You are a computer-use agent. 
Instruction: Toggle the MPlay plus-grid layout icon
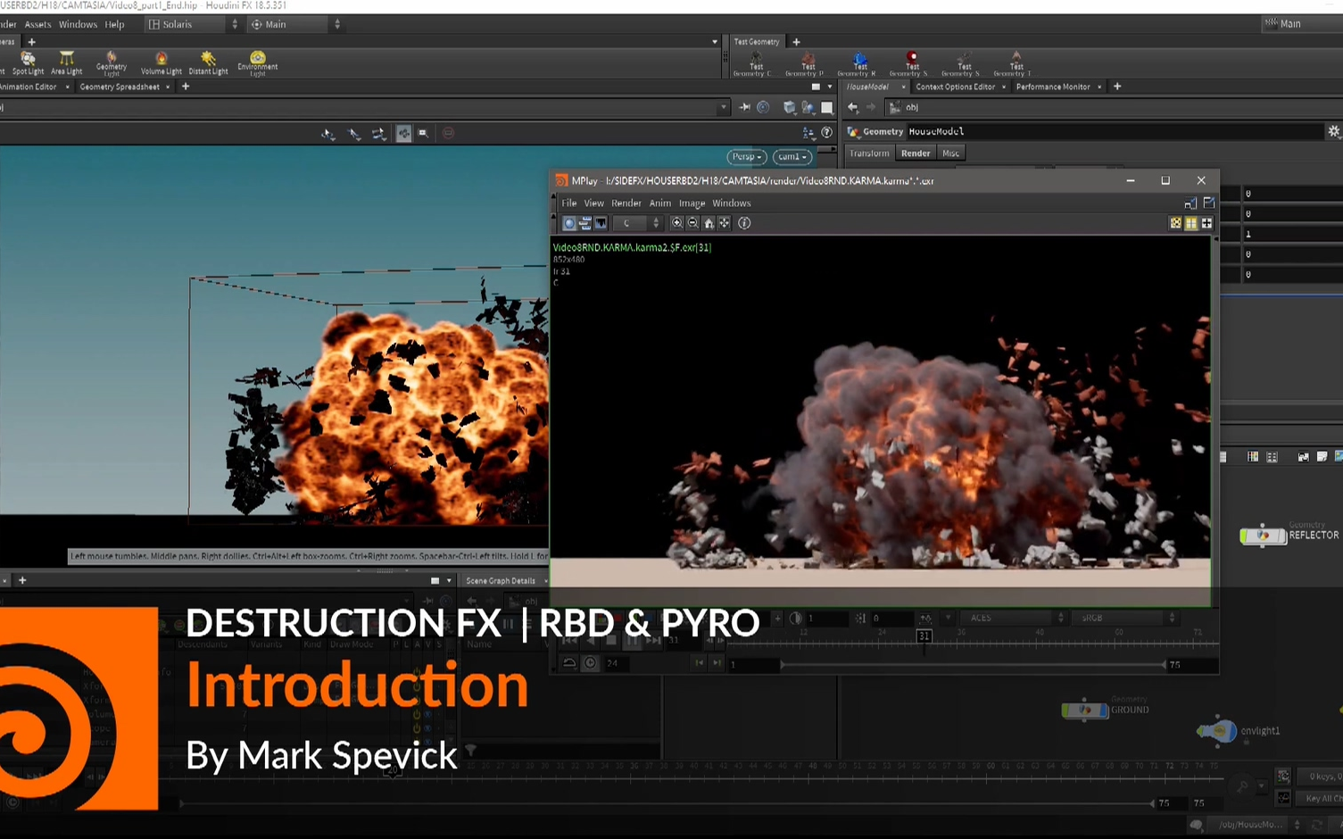click(x=1206, y=223)
